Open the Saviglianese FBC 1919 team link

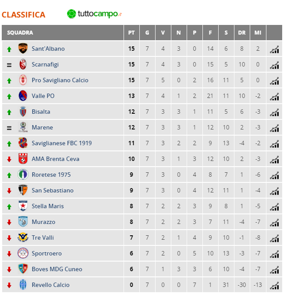point(62,143)
